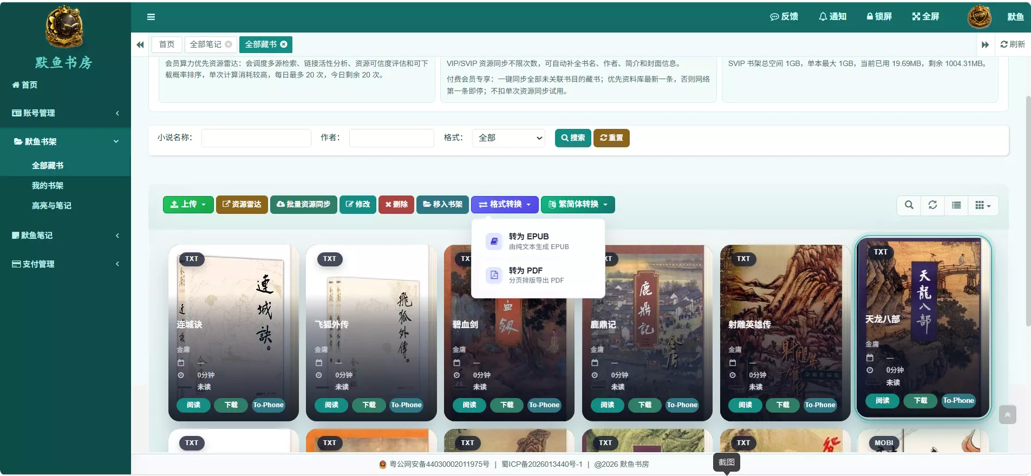The image size is (1031, 476).
Task: Enter 全屏 fullscreen mode
Action: (925, 17)
